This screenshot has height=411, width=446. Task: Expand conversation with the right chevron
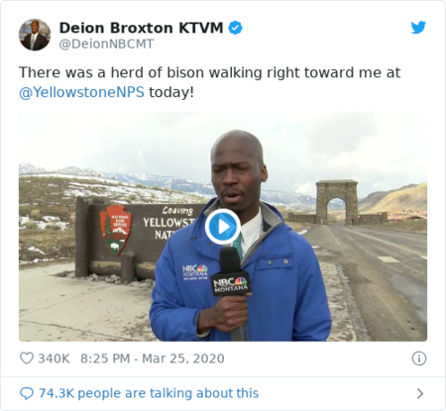420,393
